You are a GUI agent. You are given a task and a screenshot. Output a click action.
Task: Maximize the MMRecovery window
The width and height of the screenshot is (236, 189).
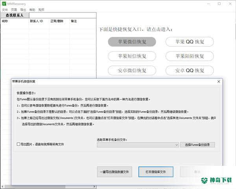click(x=219, y=4)
